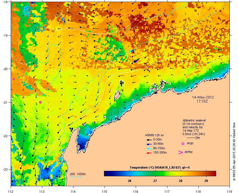Click the red 150-300m legend arrow
This screenshot has width=238, height=193.
149,153
